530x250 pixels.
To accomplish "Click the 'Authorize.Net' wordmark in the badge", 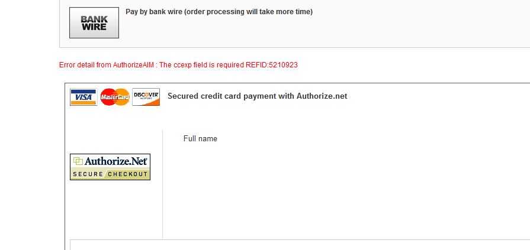I will pyautogui.click(x=116, y=161).
